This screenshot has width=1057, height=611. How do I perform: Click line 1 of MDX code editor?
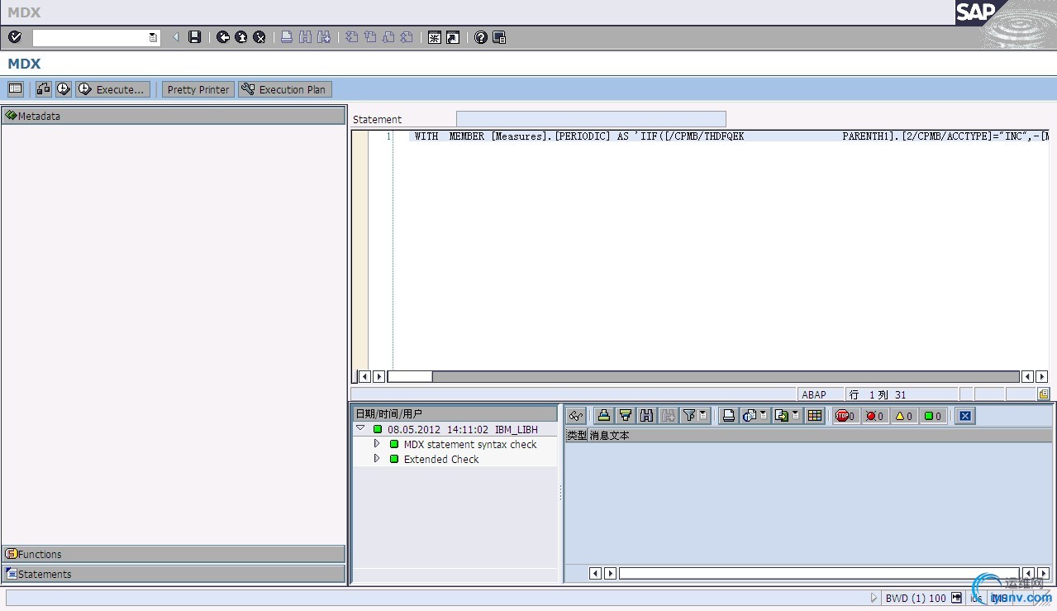click(x=729, y=136)
